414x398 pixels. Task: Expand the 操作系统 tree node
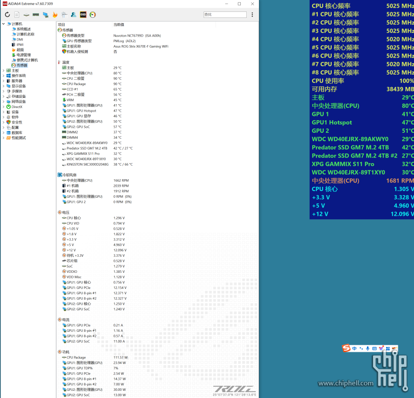point(3,75)
